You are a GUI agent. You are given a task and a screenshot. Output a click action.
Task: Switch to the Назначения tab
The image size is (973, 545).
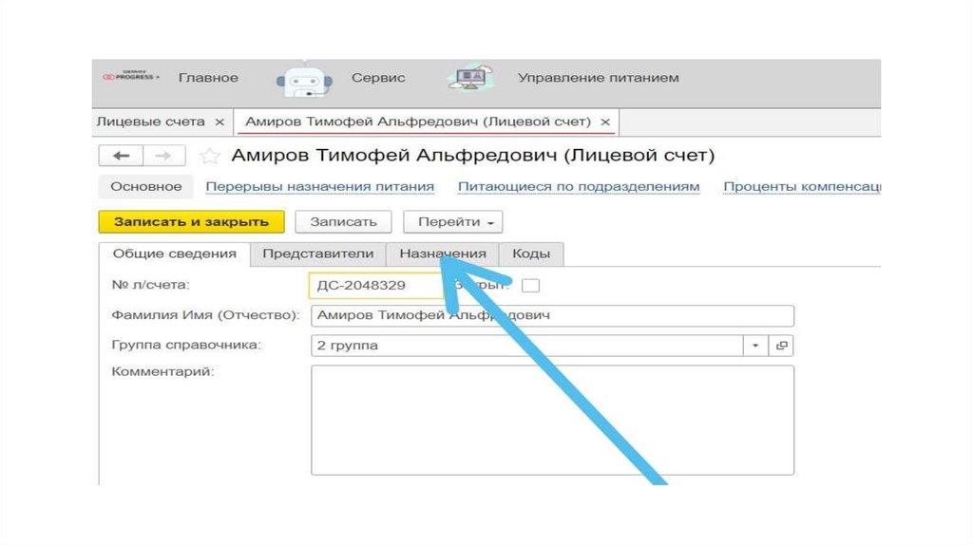[x=443, y=254]
